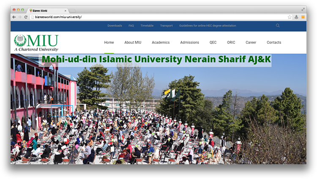Open the QEC menu item

pyautogui.click(x=213, y=43)
